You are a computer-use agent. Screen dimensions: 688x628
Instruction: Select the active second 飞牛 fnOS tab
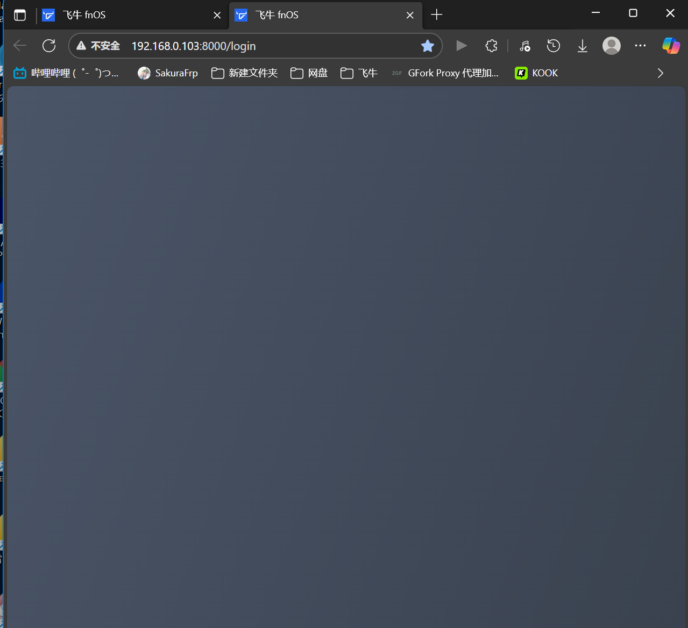[x=325, y=15]
